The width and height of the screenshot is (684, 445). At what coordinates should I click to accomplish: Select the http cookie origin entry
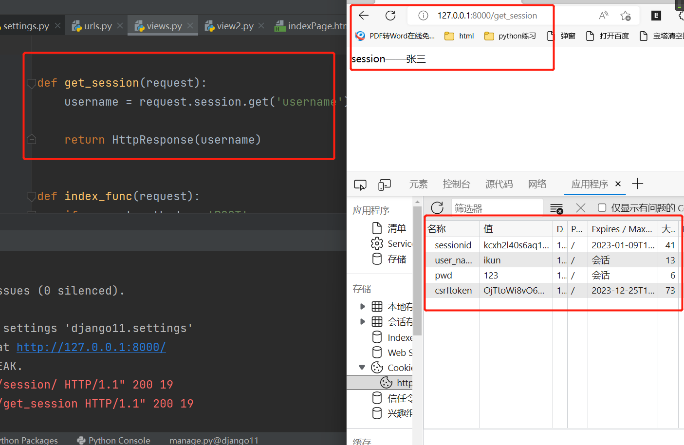[396, 383]
